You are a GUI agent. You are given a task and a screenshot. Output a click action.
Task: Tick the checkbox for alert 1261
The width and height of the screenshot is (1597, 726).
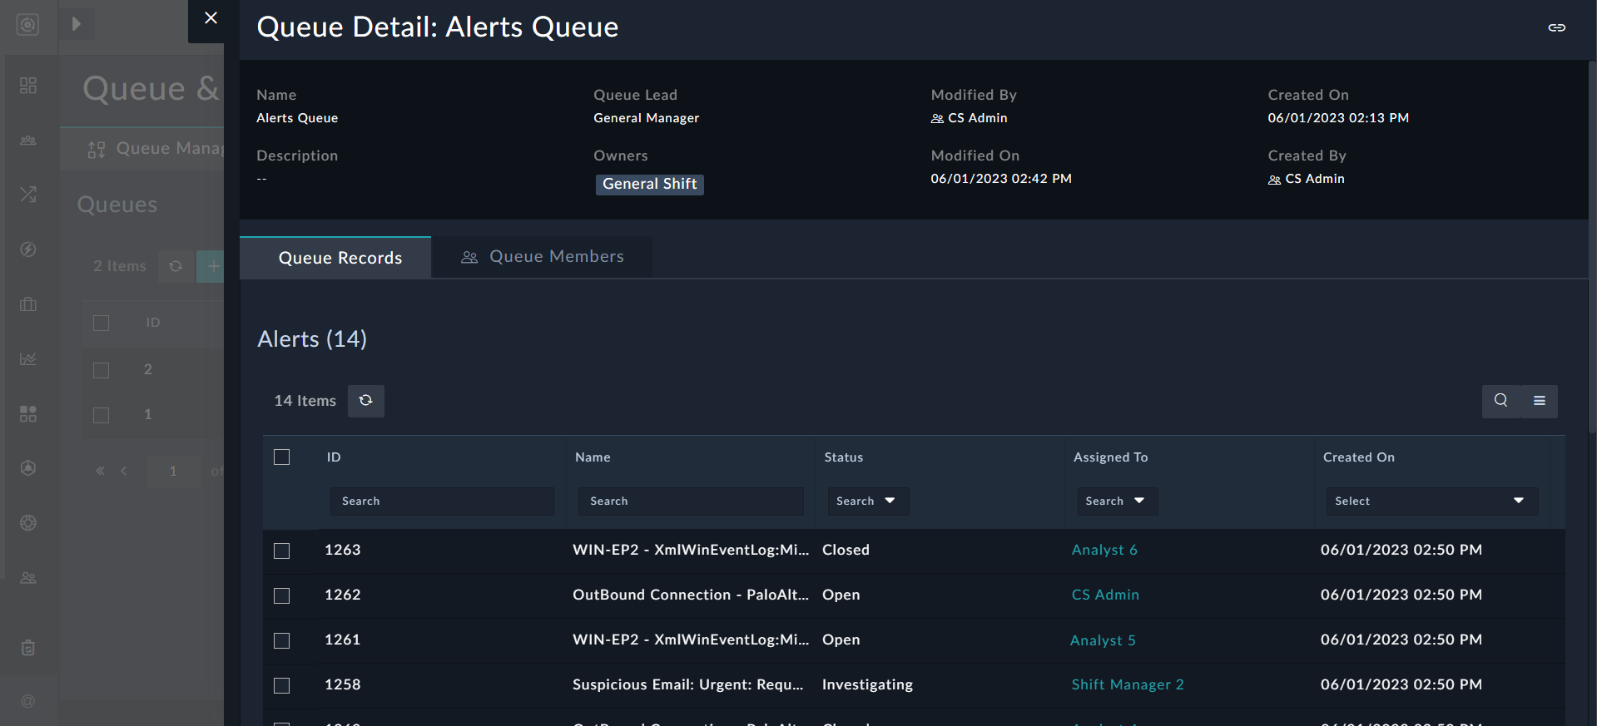282,641
